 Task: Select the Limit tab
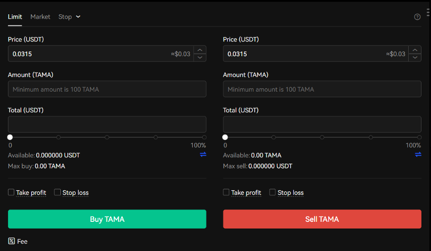tap(15, 17)
